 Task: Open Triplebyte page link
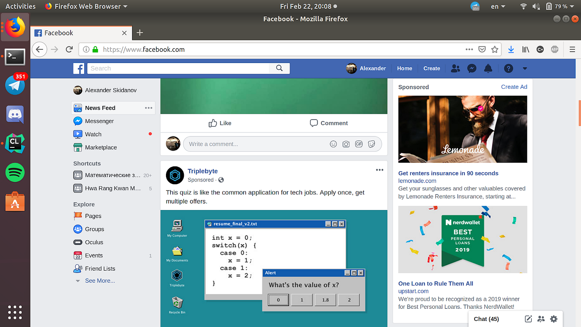tap(203, 171)
